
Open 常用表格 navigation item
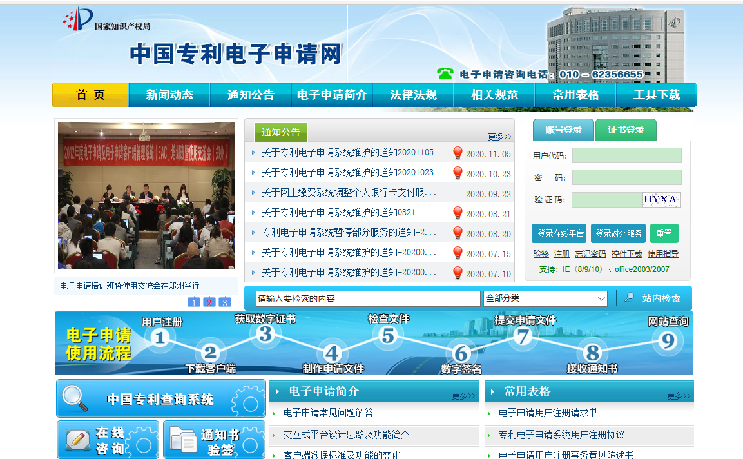point(575,95)
